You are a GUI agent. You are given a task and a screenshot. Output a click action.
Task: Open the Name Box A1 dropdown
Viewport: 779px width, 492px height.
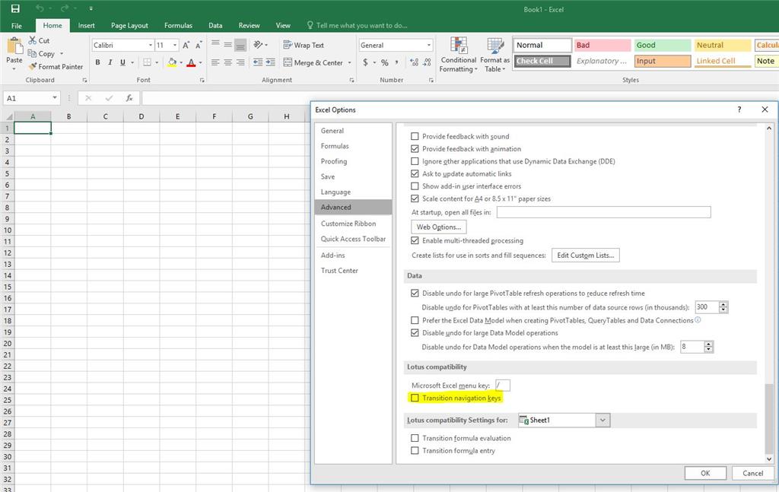point(55,98)
